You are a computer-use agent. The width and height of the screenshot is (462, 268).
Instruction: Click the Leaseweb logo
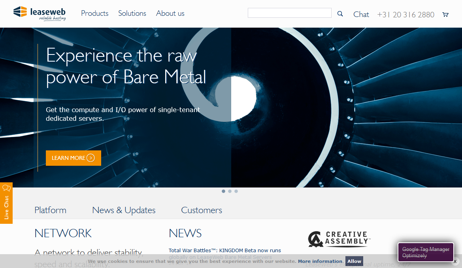pos(40,13)
